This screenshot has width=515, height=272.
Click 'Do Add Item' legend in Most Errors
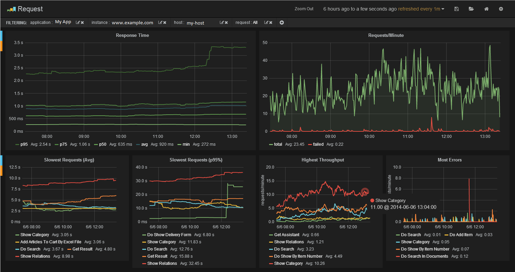point(461,235)
